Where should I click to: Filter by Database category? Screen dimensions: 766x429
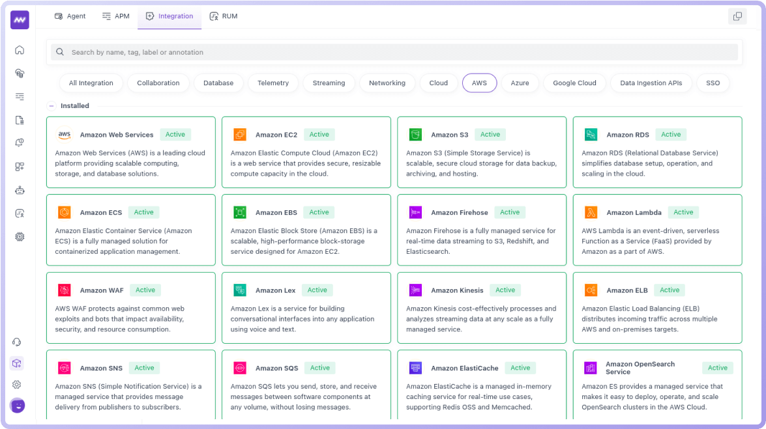click(218, 83)
